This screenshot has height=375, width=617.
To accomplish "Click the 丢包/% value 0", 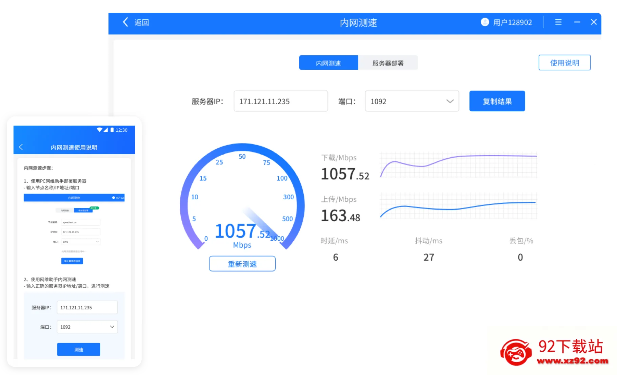I will [520, 257].
